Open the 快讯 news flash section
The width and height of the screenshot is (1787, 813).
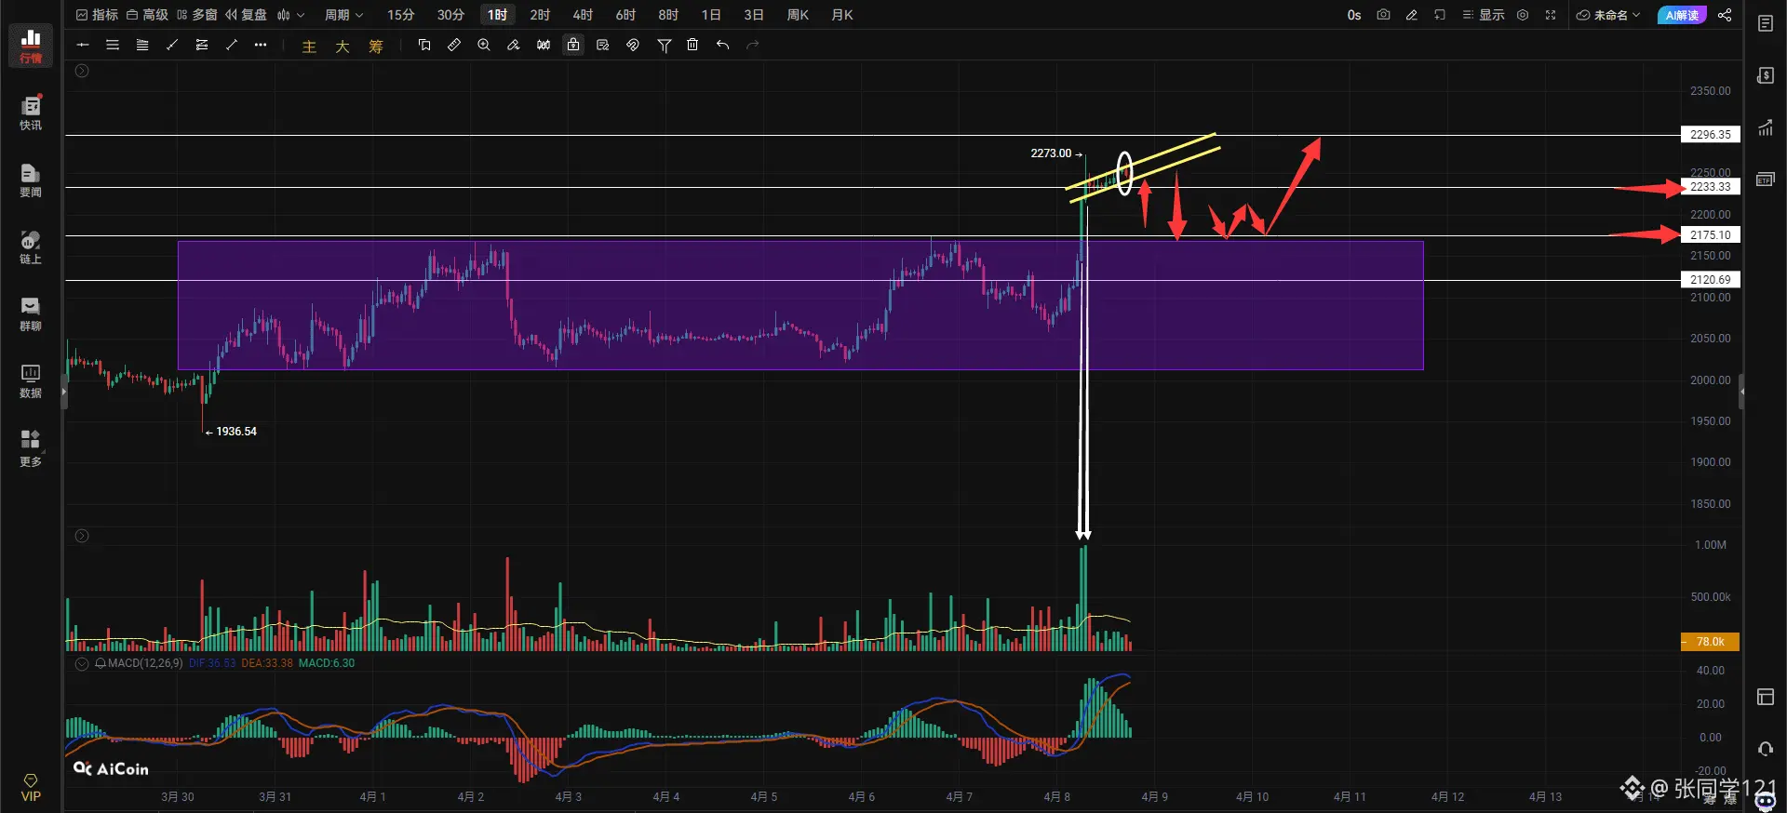(x=31, y=113)
